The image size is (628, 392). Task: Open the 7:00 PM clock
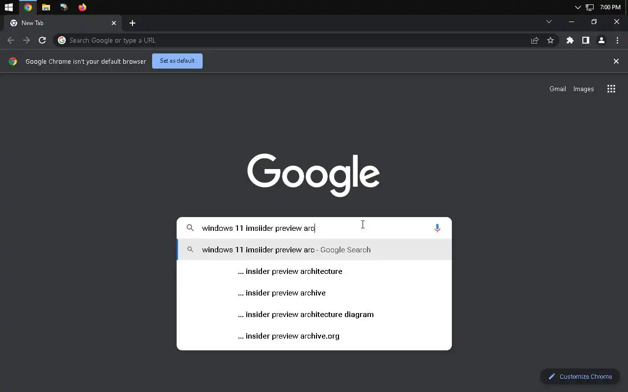coord(610,7)
